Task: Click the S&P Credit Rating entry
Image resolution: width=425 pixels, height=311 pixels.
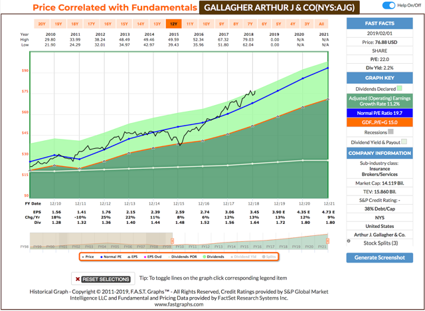Action: click(x=379, y=201)
